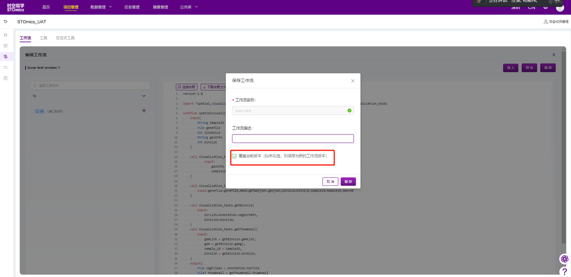Click the question mark help icon

click(x=565, y=271)
